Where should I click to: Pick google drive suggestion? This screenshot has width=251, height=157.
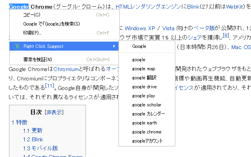147,87
